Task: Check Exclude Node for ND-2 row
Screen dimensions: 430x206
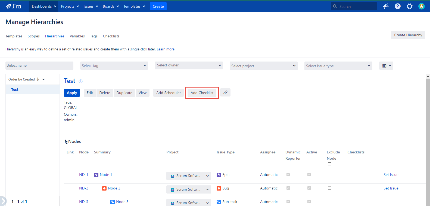Action: 329,188
